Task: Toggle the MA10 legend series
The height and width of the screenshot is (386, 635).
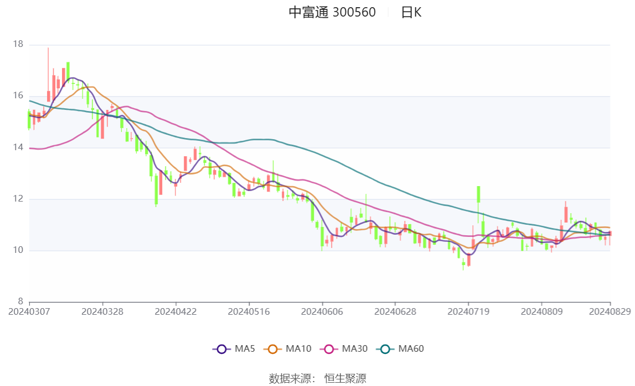Action: click(x=287, y=349)
